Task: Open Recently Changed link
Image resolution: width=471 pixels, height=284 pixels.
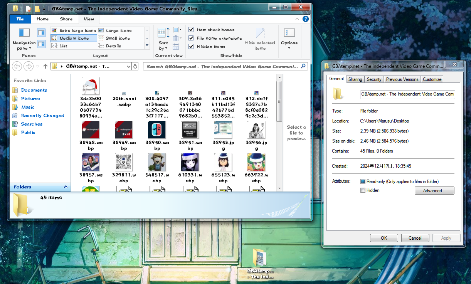Action: pyautogui.click(x=42, y=116)
